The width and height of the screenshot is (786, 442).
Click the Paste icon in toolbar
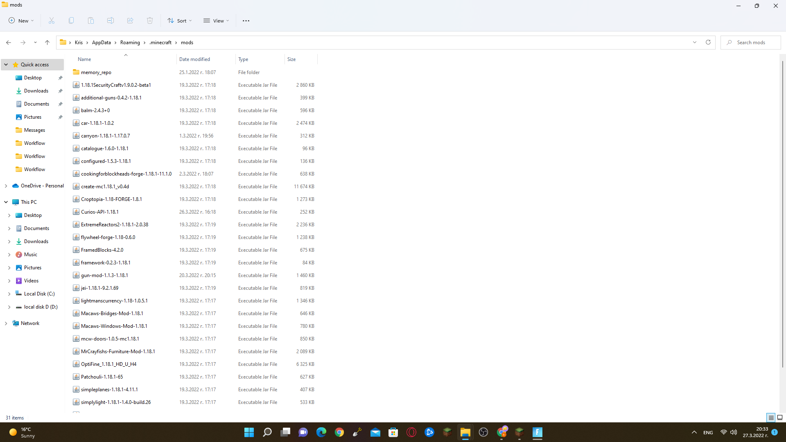pos(91,20)
